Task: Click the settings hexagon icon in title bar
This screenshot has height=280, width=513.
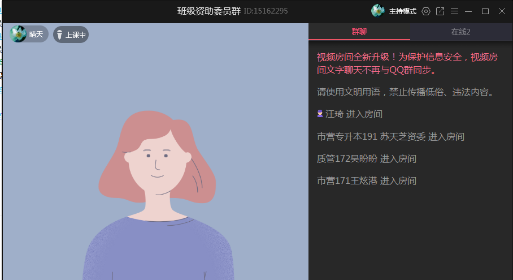Action: (425, 11)
